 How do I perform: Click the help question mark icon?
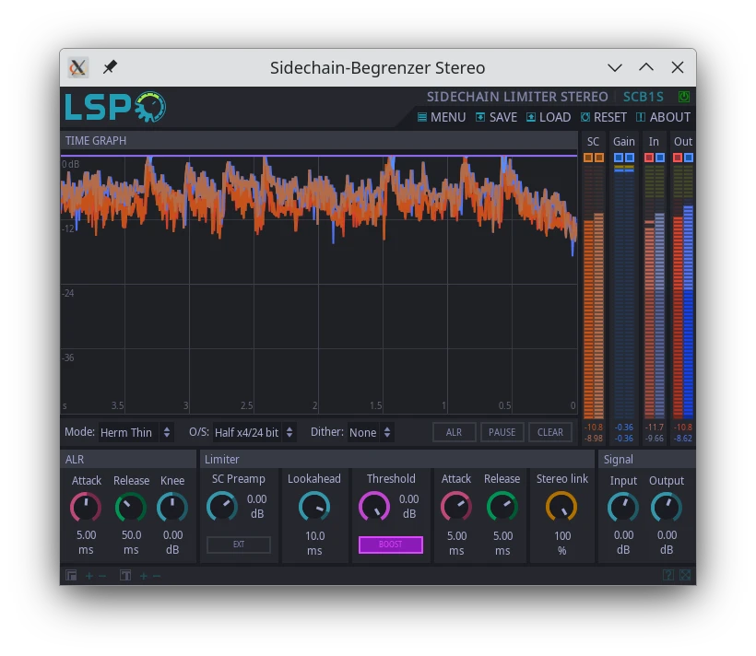pyautogui.click(x=668, y=576)
